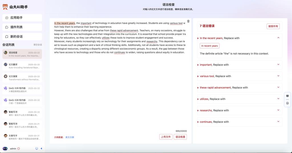Open 智能写诗 conversation dated 2025-03-21

pyautogui.click(x=22, y=125)
